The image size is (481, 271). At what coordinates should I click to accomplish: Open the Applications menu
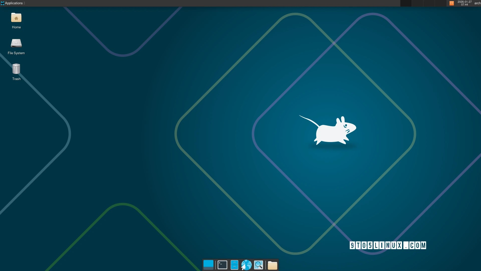point(13,3)
